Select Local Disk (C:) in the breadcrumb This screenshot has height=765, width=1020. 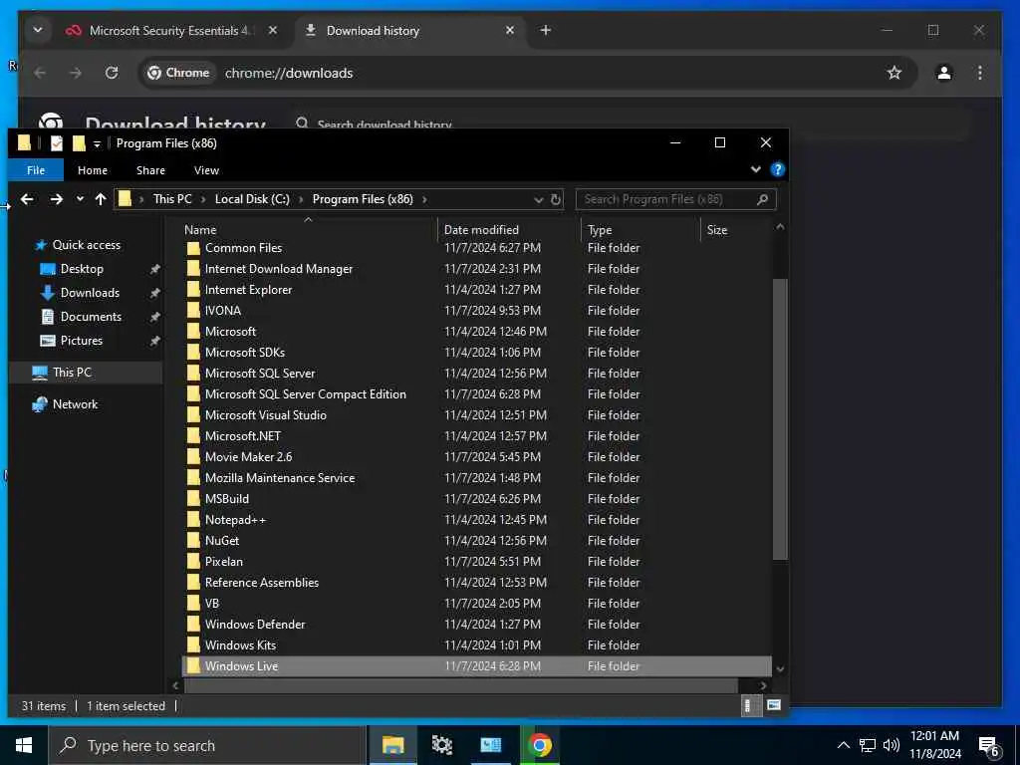click(x=252, y=199)
